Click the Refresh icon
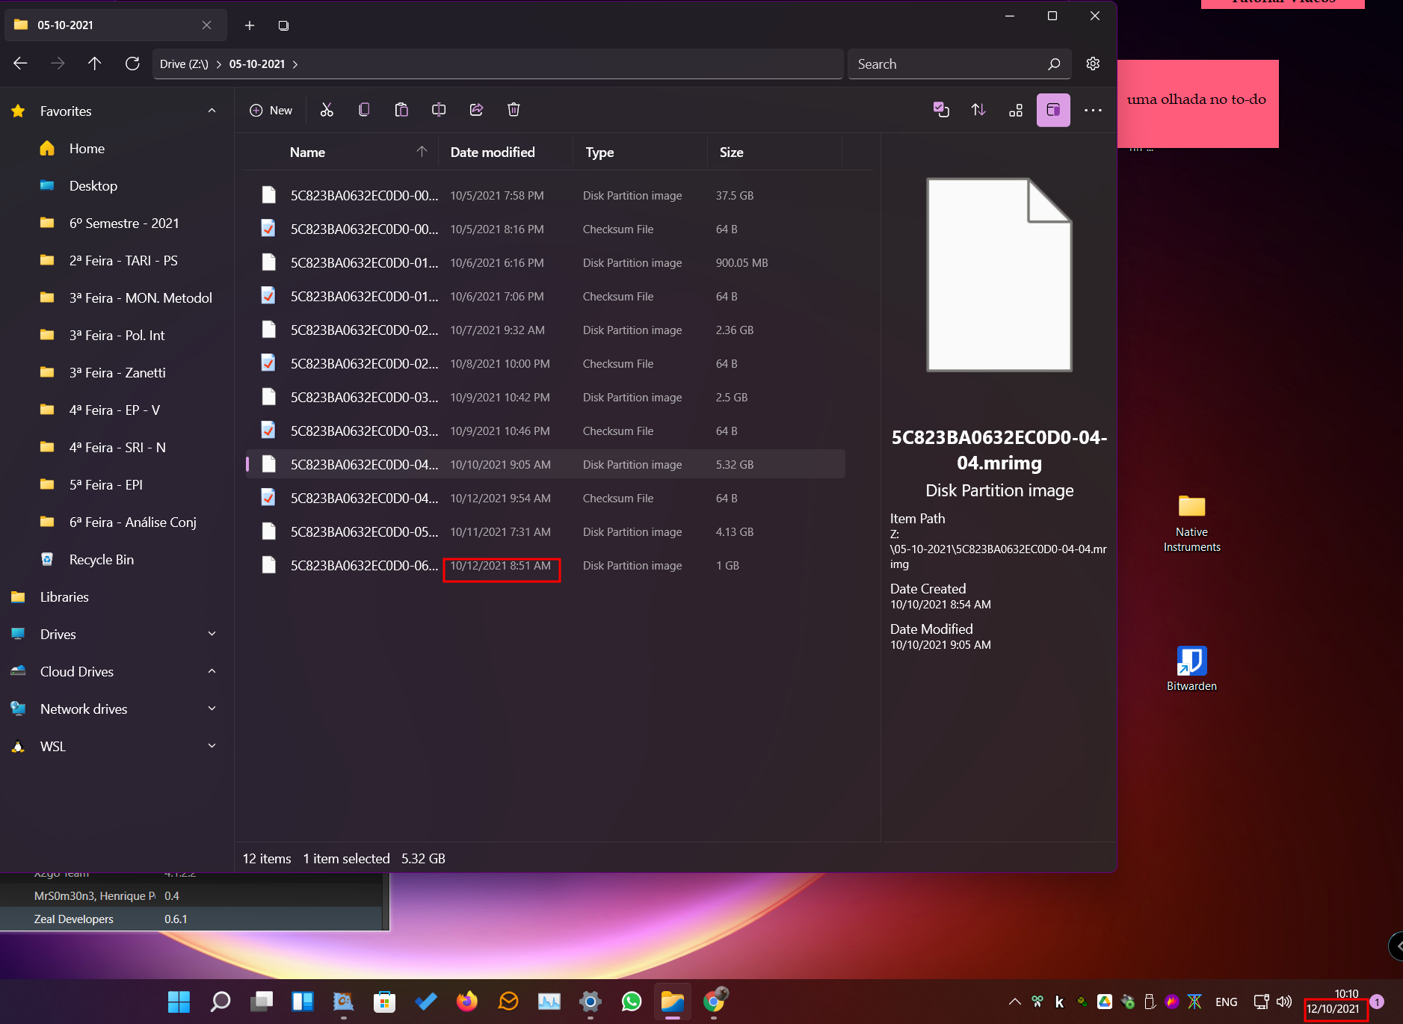This screenshot has height=1024, width=1403. coord(132,64)
